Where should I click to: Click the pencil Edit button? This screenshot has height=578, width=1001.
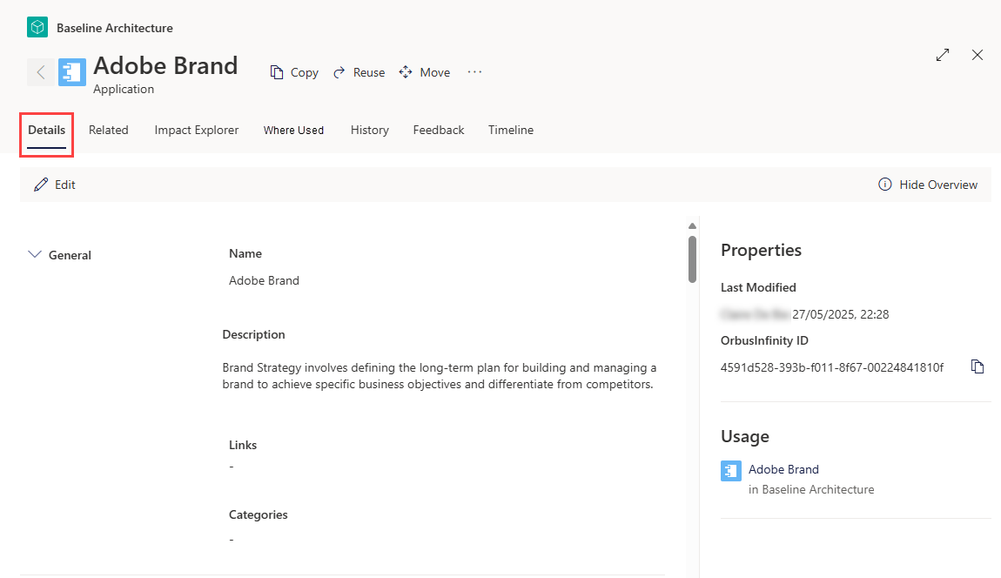[x=55, y=185]
